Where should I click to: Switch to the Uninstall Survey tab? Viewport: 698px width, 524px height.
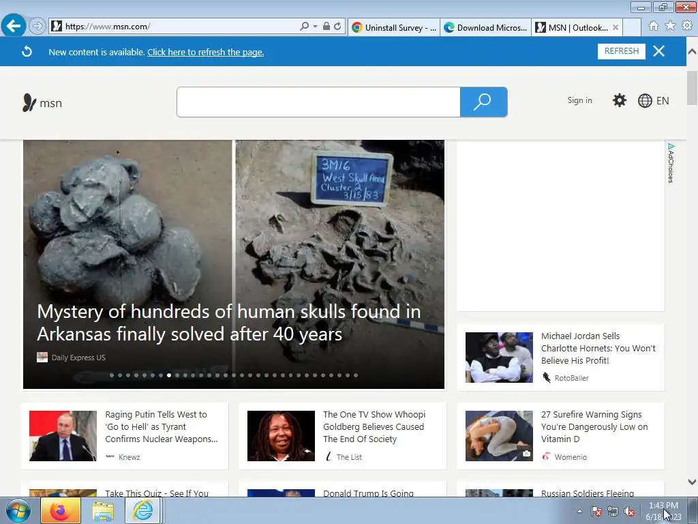(x=393, y=27)
